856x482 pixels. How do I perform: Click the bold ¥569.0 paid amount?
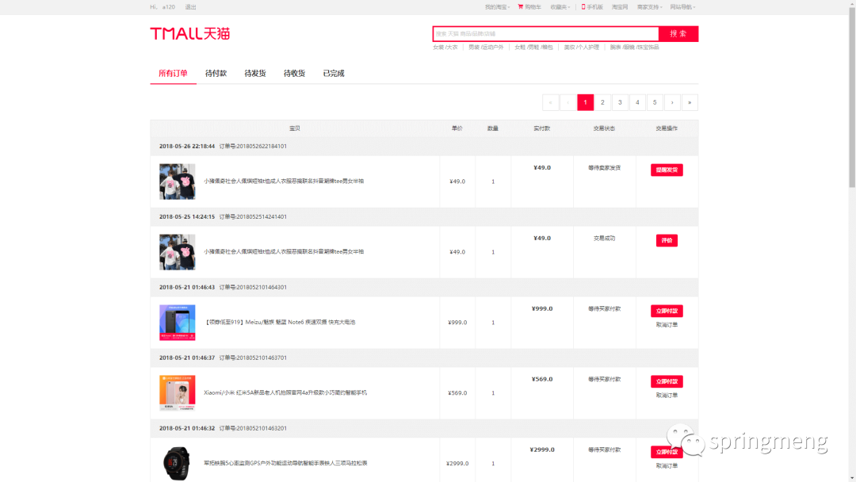[x=542, y=380]
